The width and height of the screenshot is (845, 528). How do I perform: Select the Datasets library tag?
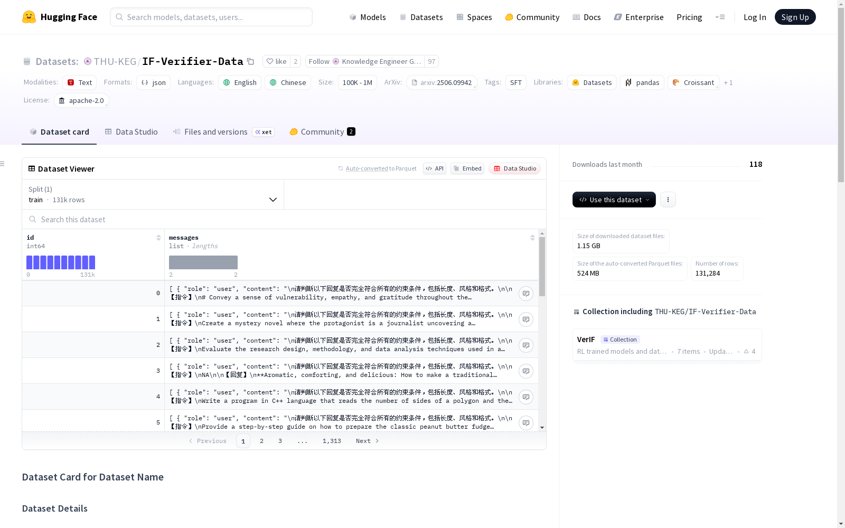(592, 82)
